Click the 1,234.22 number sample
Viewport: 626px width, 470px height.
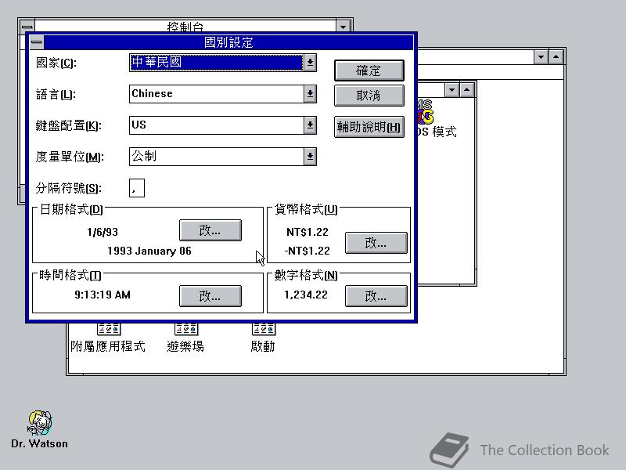click(306, 295)
